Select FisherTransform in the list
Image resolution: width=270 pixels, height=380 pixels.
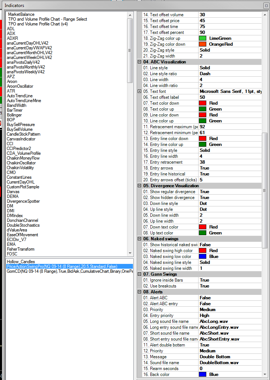click(21, 249)
